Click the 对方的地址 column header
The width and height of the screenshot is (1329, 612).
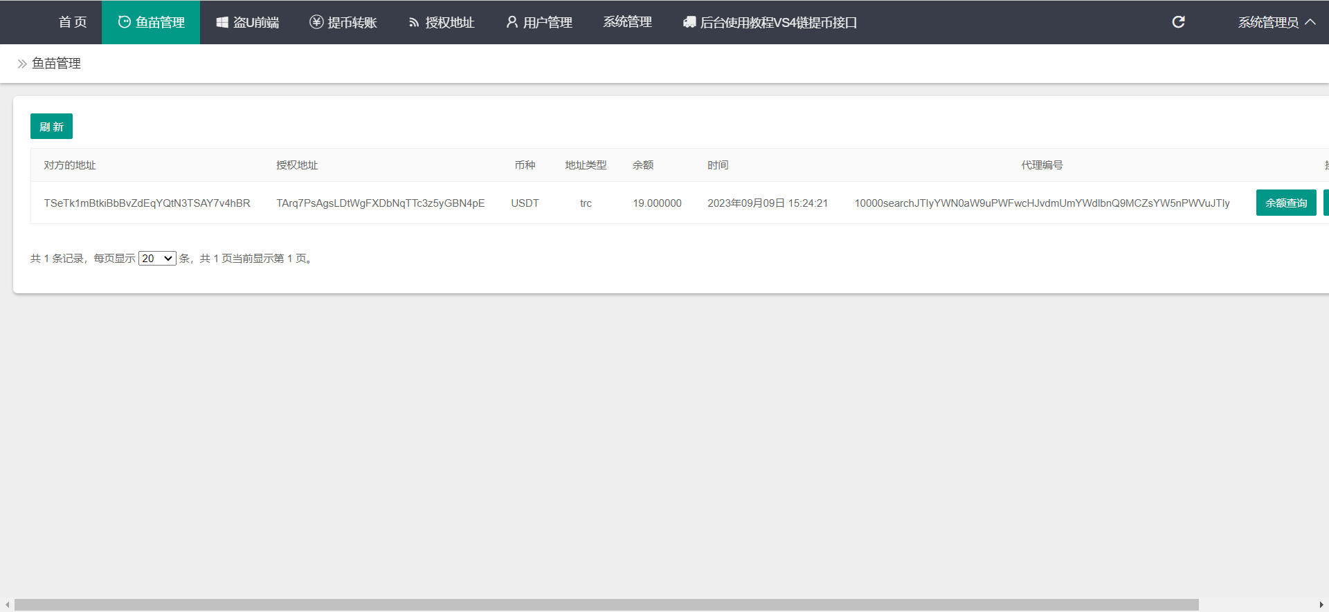coord(70,165)
